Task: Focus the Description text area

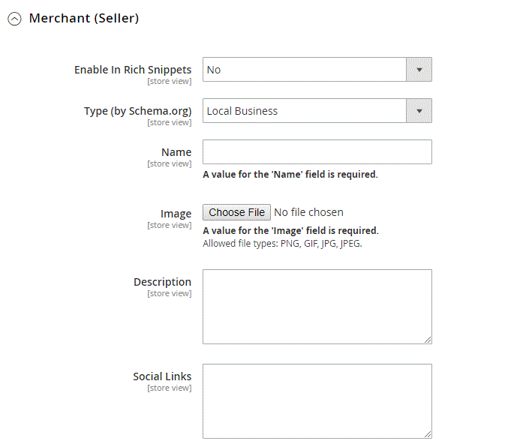Action: [317, 307]
